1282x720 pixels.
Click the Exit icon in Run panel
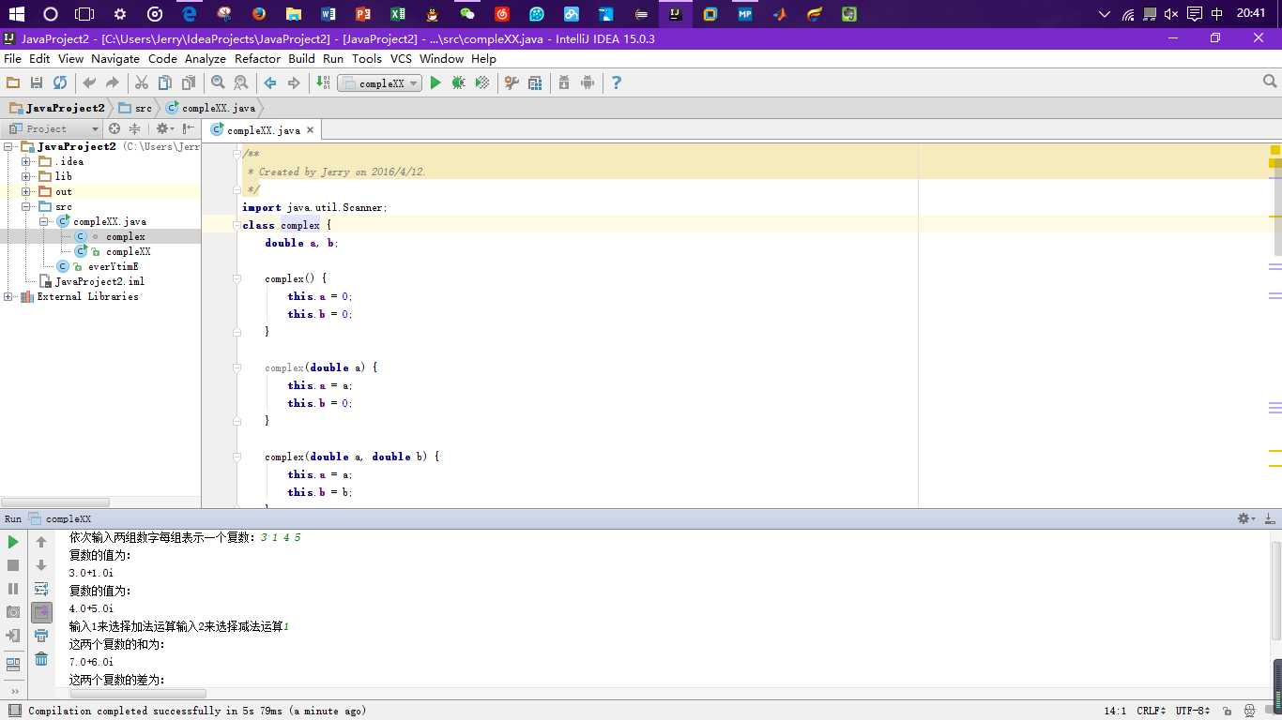[x=13, y=636]
